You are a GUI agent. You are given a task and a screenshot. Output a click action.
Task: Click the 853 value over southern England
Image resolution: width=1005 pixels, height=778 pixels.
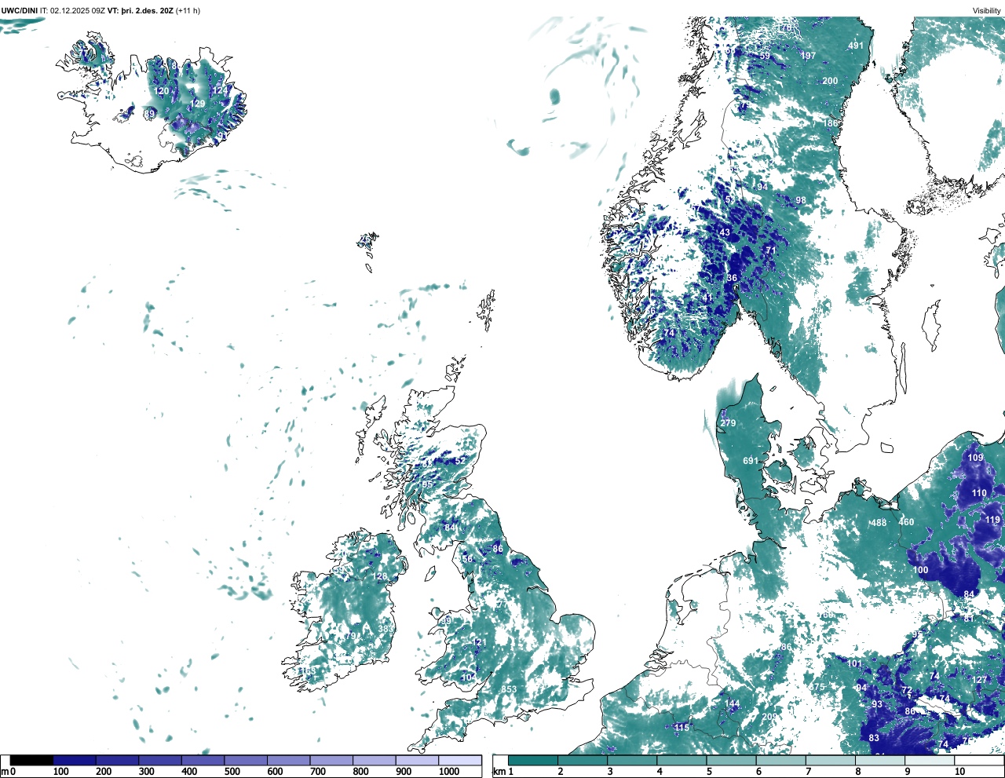point(509,689)
